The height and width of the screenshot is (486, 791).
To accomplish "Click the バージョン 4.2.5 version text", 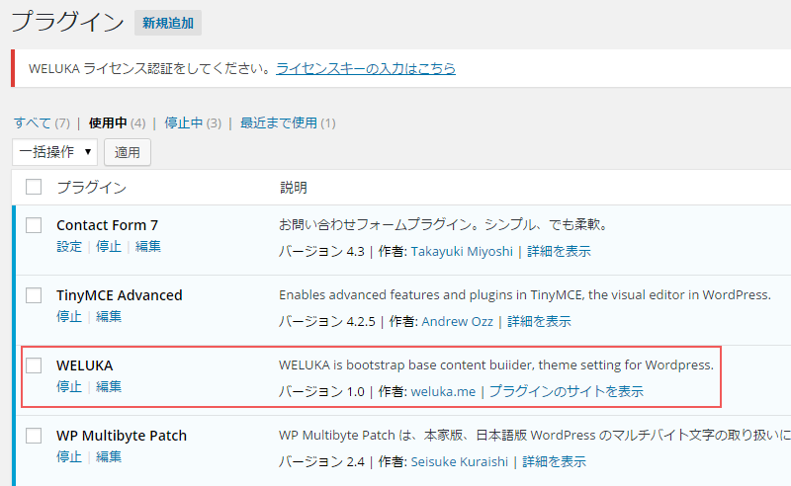I will click(327, 321).
